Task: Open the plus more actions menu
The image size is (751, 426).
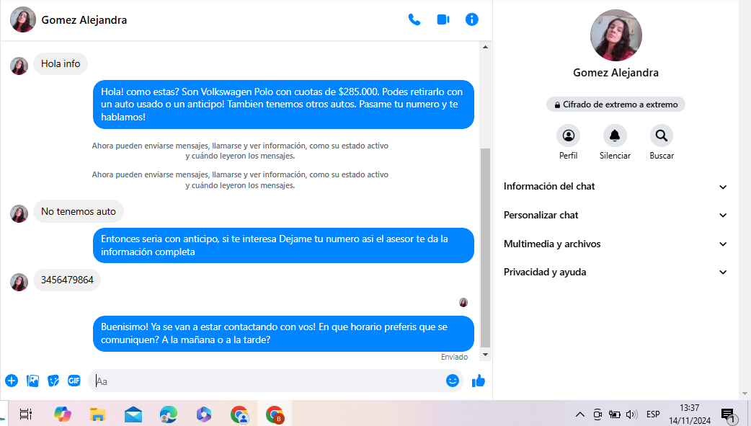Action: point(12,381)
